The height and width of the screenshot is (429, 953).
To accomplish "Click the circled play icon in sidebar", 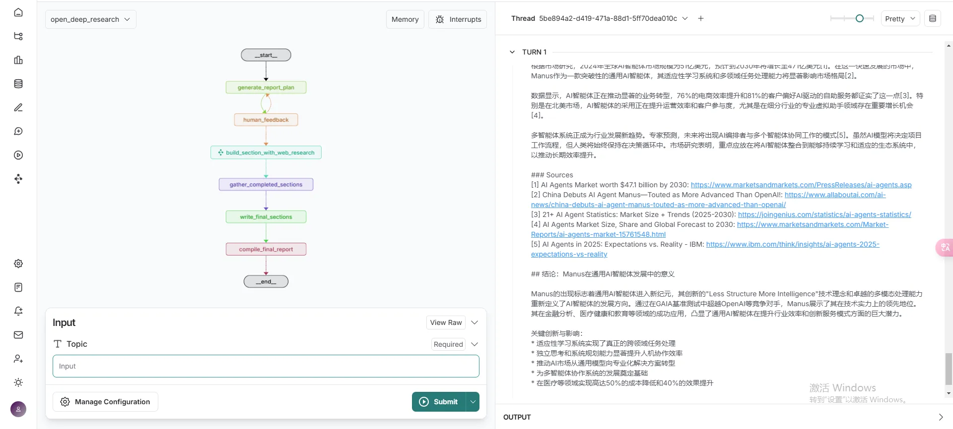I will 18,155.
